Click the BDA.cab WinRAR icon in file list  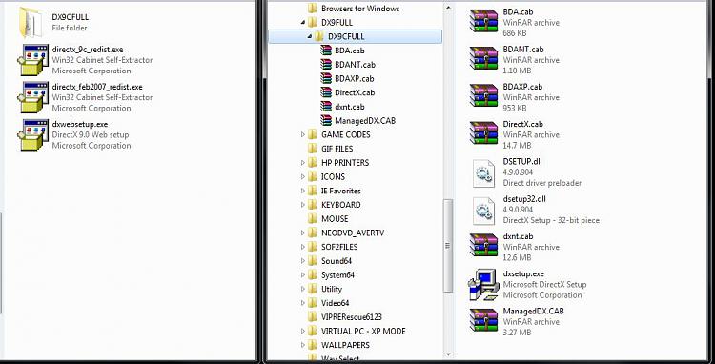tap(483, 21)
